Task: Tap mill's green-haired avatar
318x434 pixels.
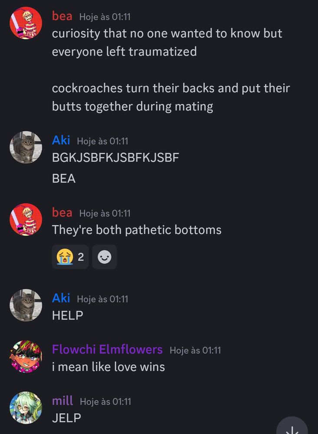Action: click(x=26, y=408)
